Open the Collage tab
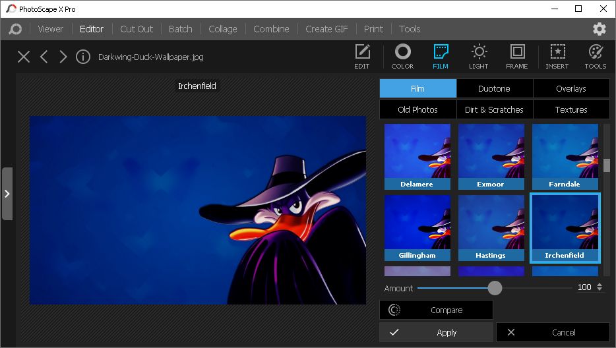Image resolution: width=616 pixels, height=348 pixels. 223,29
